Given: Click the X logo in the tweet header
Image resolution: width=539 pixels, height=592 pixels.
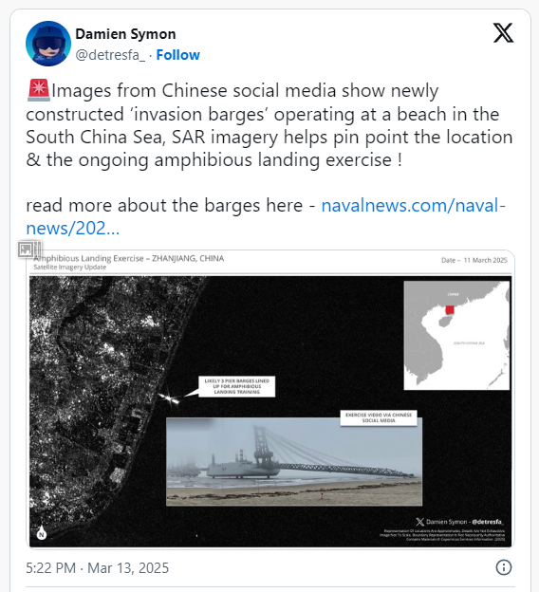Looking at the screenshot, I should pos(503,33).
